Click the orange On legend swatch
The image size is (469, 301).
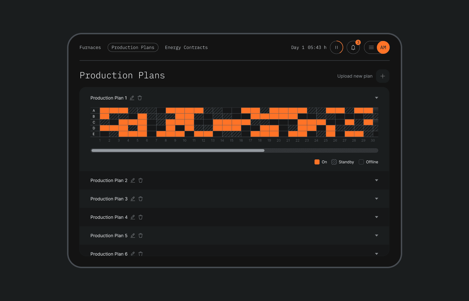317,162
